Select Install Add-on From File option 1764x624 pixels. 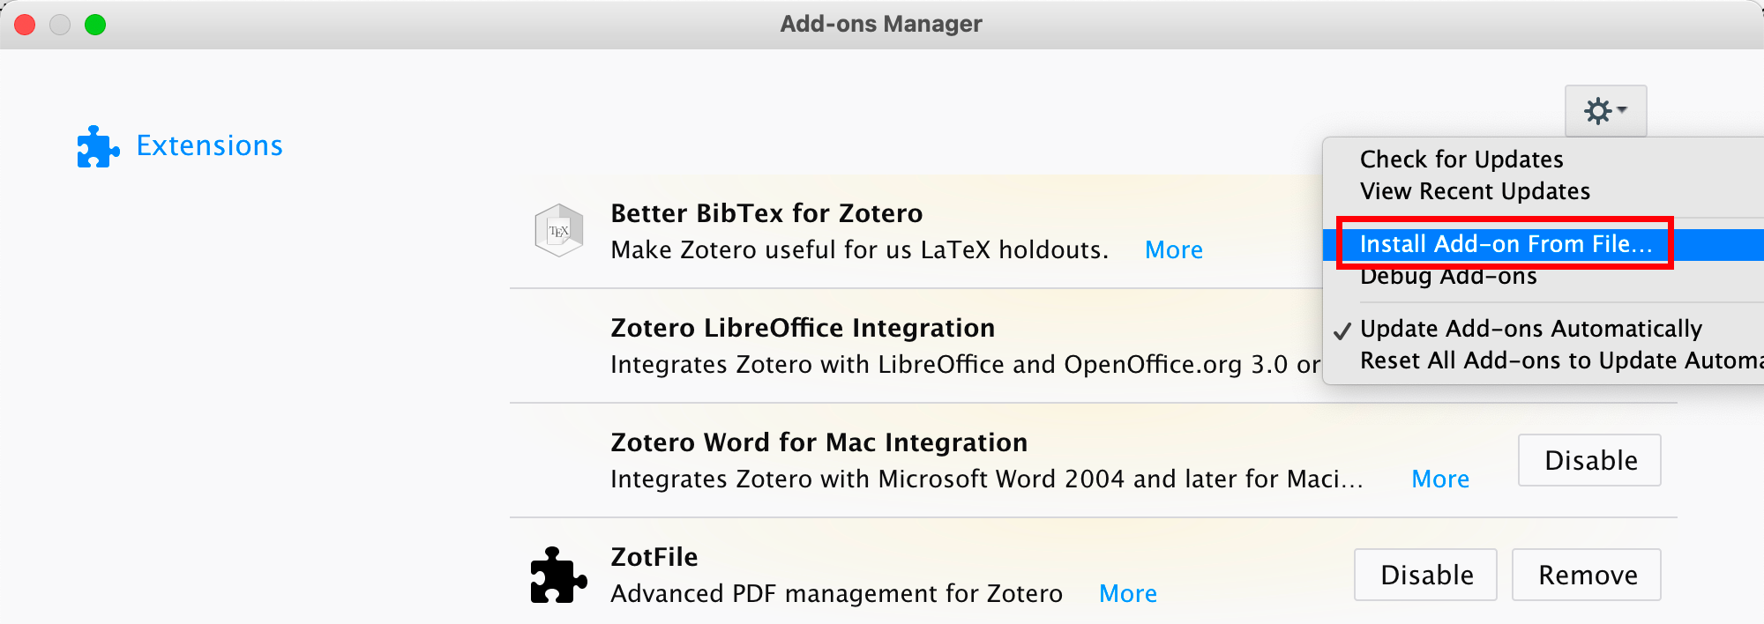point(1505,244)
